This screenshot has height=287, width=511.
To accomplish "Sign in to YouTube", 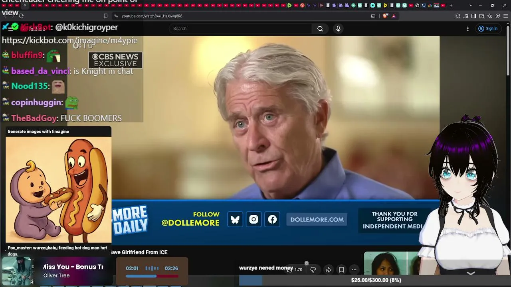I will click(487, 29).
